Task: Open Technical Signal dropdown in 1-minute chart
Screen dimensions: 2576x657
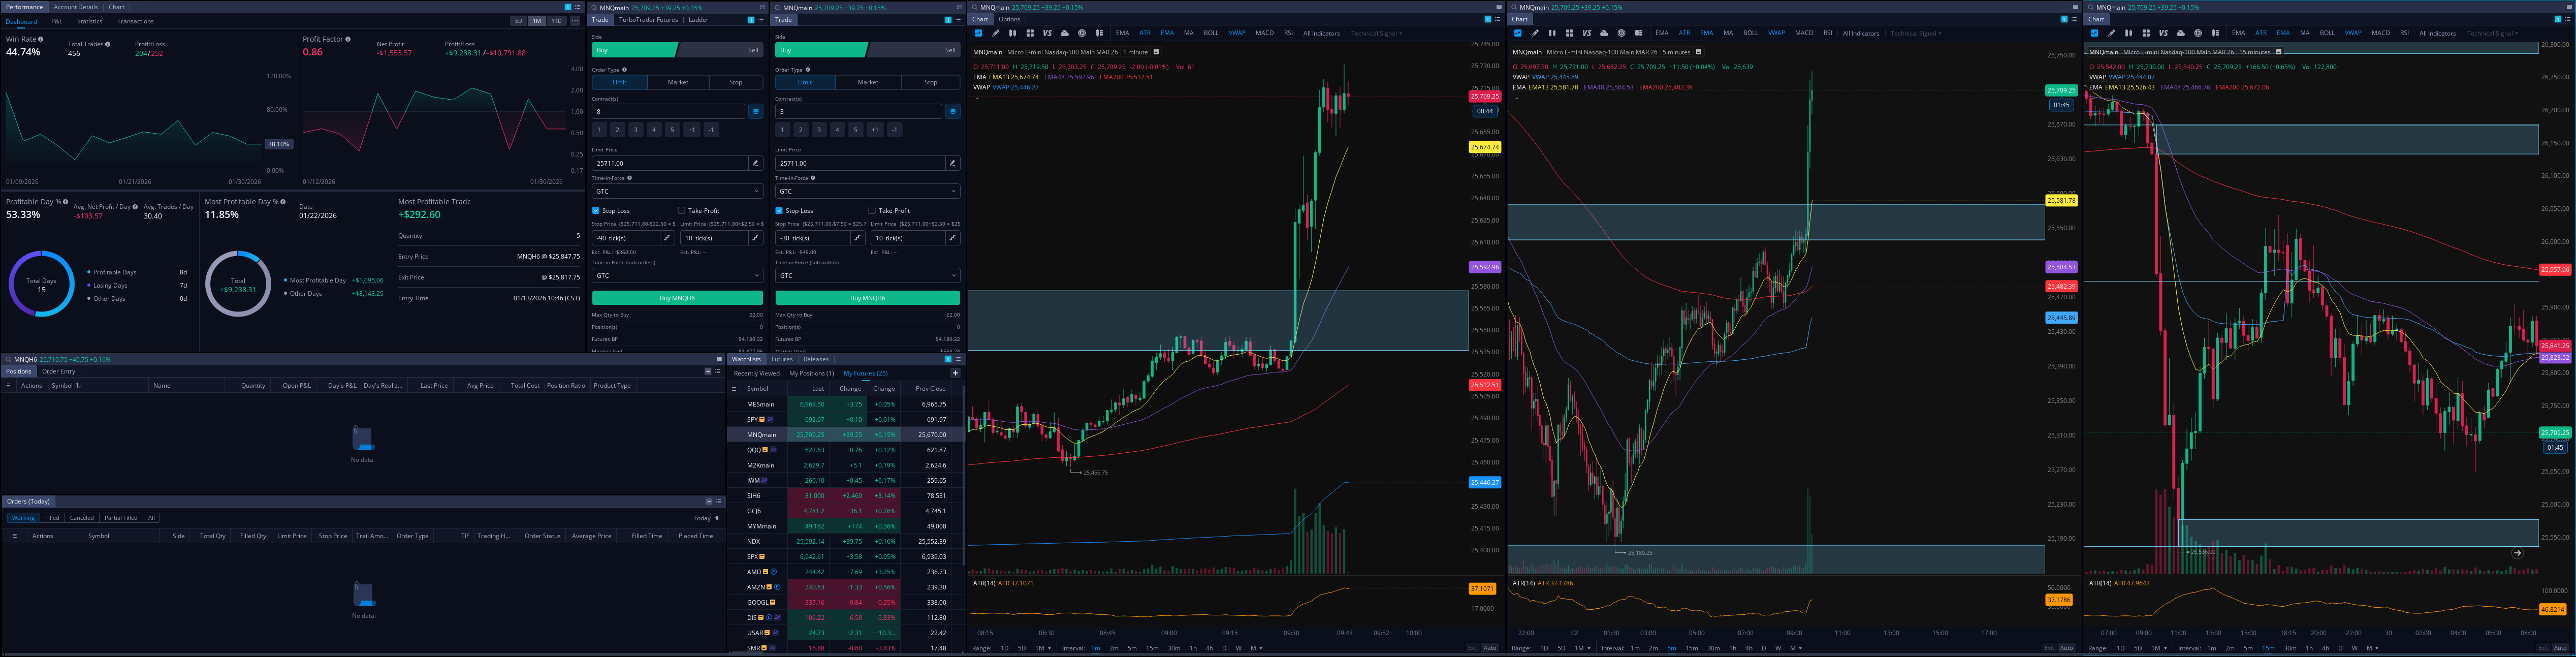Action: coord(1376,33)
